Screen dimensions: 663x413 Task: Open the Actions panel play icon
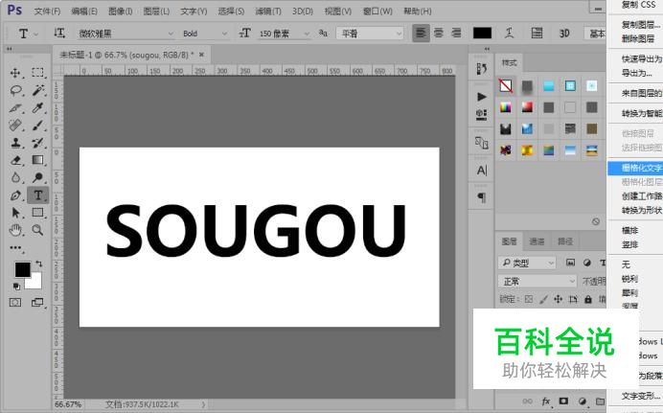coord(481,97)
